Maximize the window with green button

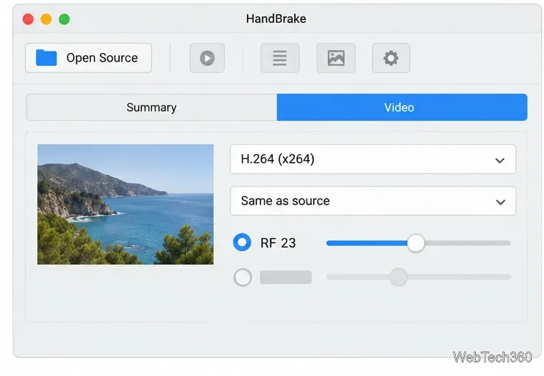[64, 19]
